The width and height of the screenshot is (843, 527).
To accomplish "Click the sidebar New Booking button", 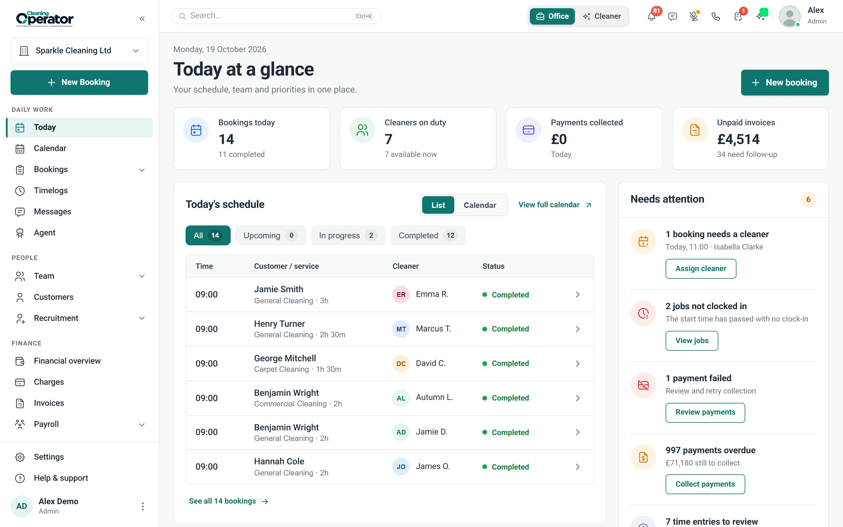I will [79, 83].
